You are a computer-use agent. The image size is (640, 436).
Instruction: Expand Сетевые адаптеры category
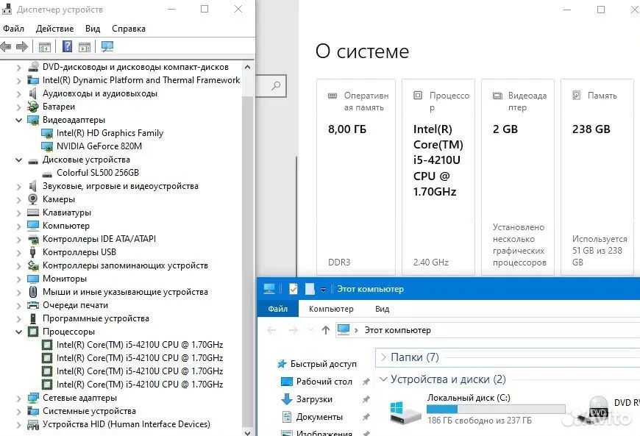point(19,398)
